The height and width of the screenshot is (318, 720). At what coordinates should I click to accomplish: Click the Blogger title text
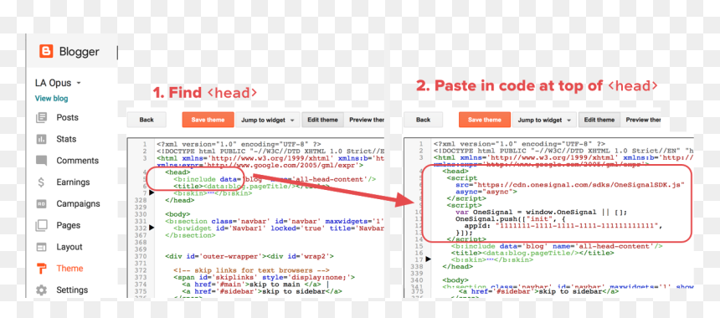click(79, 51)
